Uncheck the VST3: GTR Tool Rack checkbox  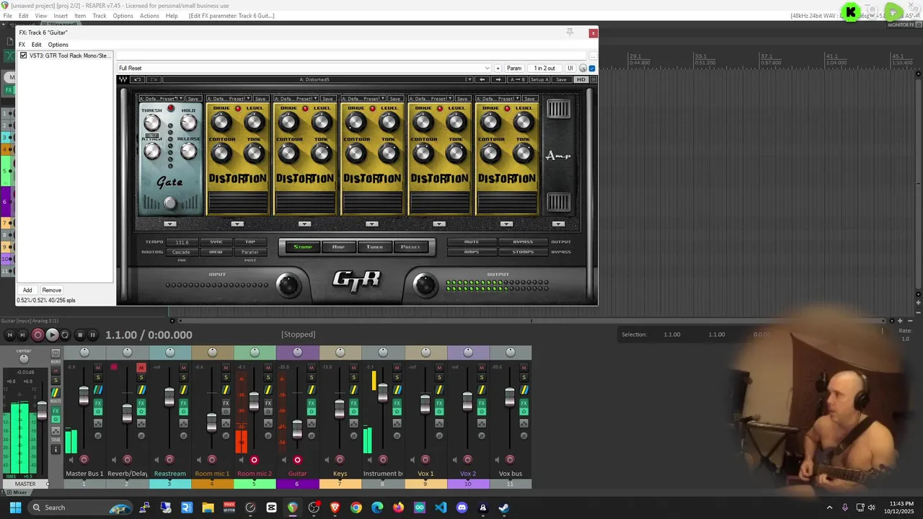click(x=24, y=56)
